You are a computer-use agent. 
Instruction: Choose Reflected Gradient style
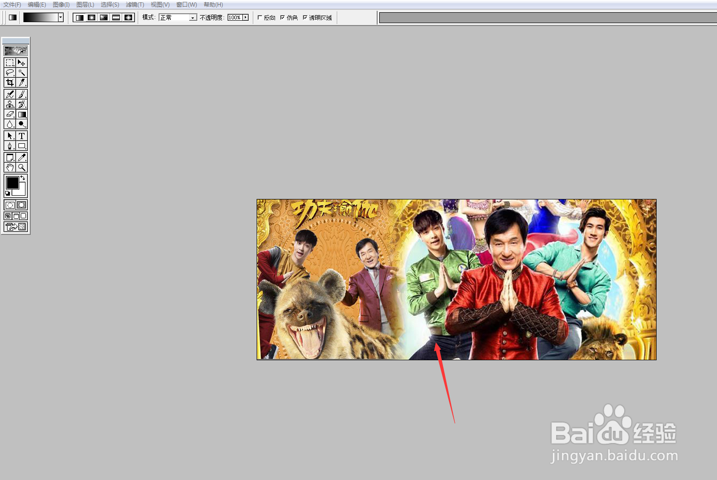(116, 17)
